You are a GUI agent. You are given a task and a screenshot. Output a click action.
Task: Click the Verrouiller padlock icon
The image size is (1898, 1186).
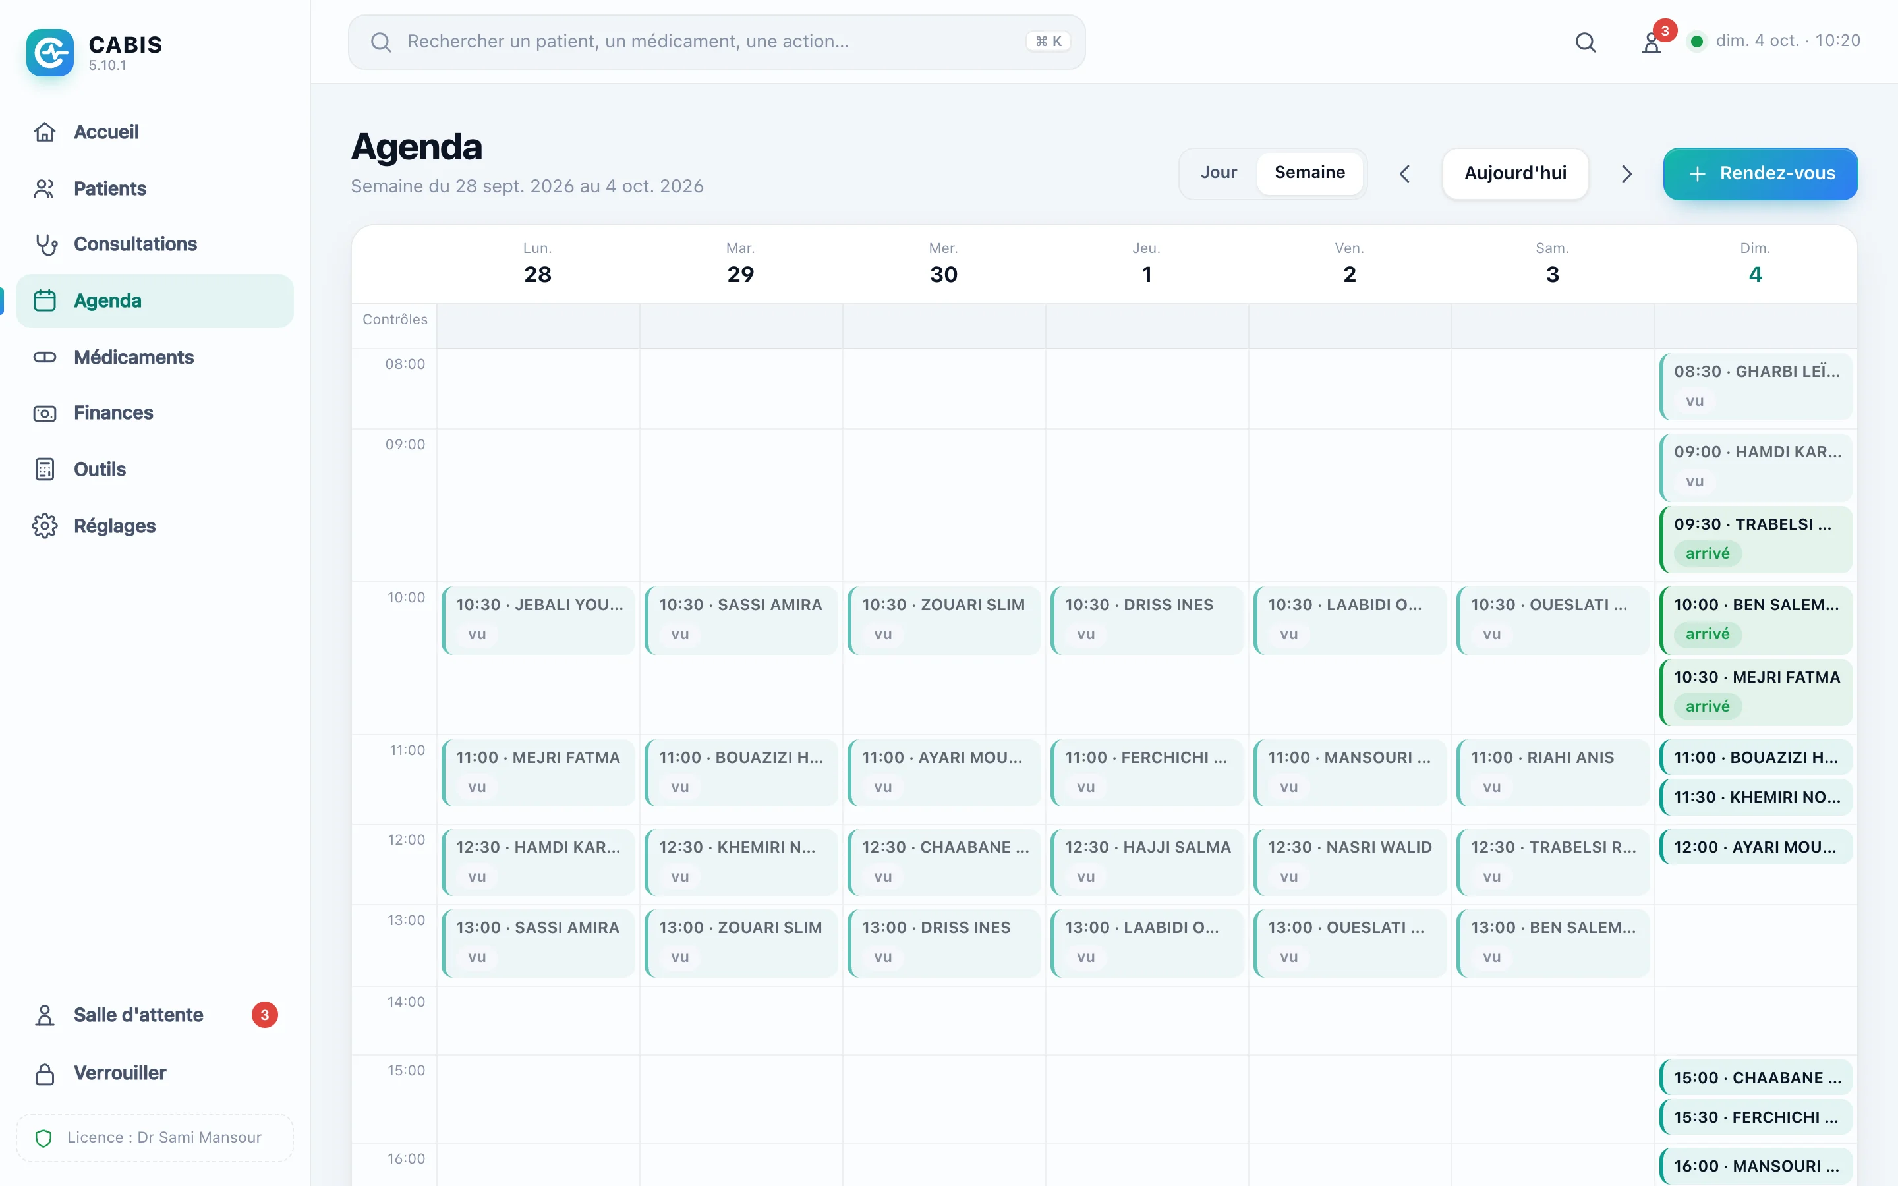click(x=45, y=1073)
